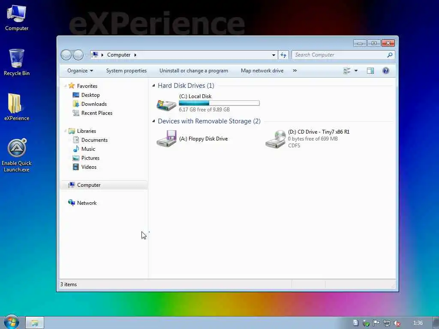Click the Favorites star icon
This screenshot has height=329, width=439.
click(72, 86)
